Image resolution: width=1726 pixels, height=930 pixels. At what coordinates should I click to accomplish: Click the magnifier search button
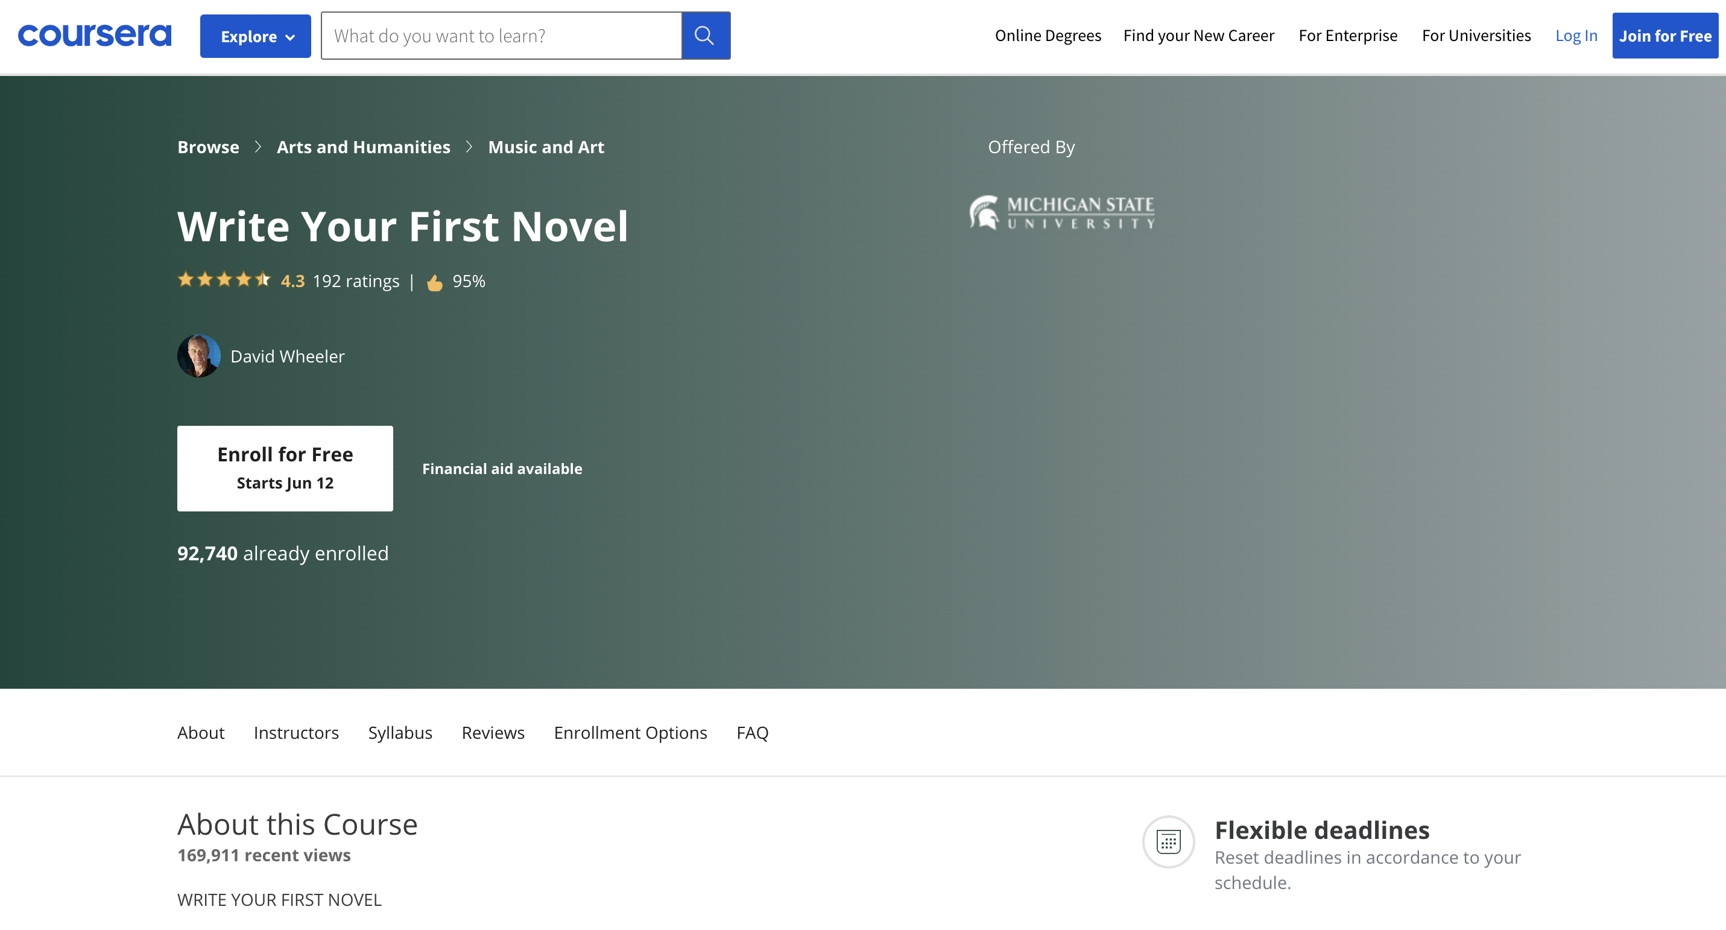(706, 36)
